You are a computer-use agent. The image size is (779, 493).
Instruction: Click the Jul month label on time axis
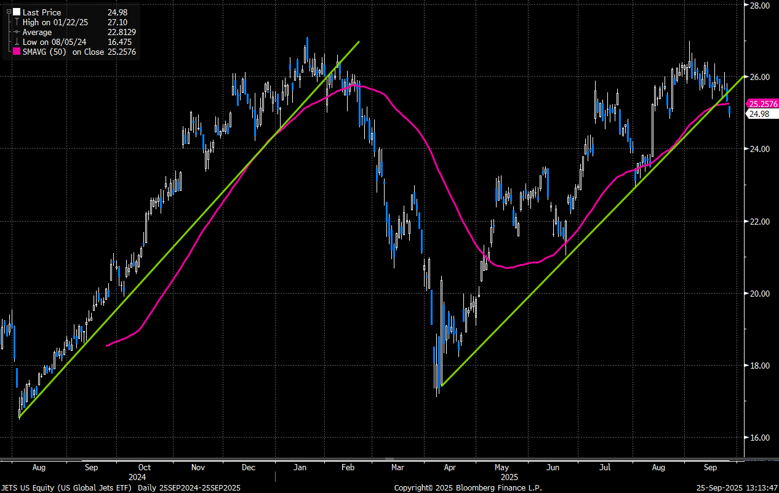tap(606, 468)
